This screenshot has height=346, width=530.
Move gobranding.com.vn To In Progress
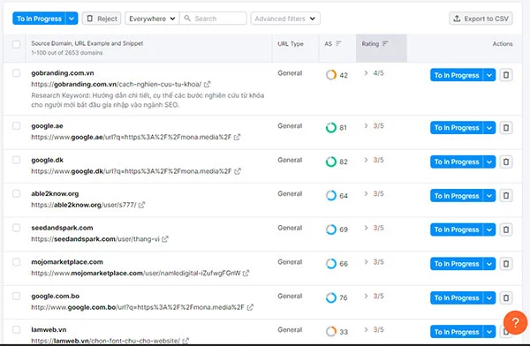pos(457,75)
